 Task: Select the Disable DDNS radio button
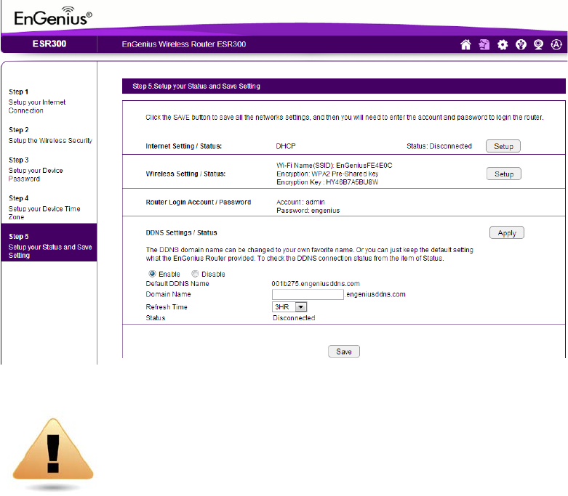click(195, 274)
